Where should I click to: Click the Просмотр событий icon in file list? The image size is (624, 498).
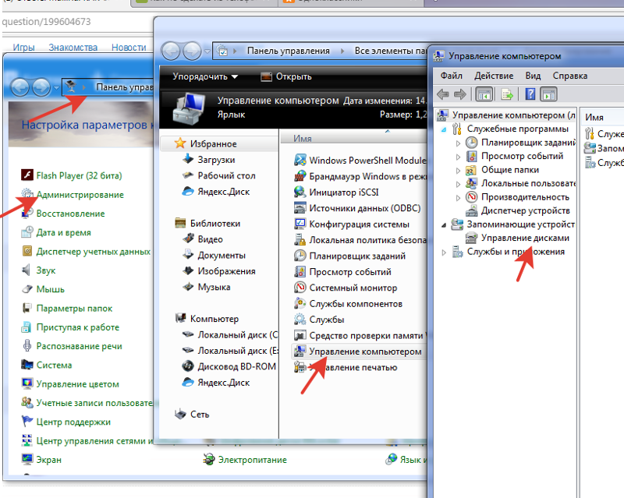click(300, 272)
